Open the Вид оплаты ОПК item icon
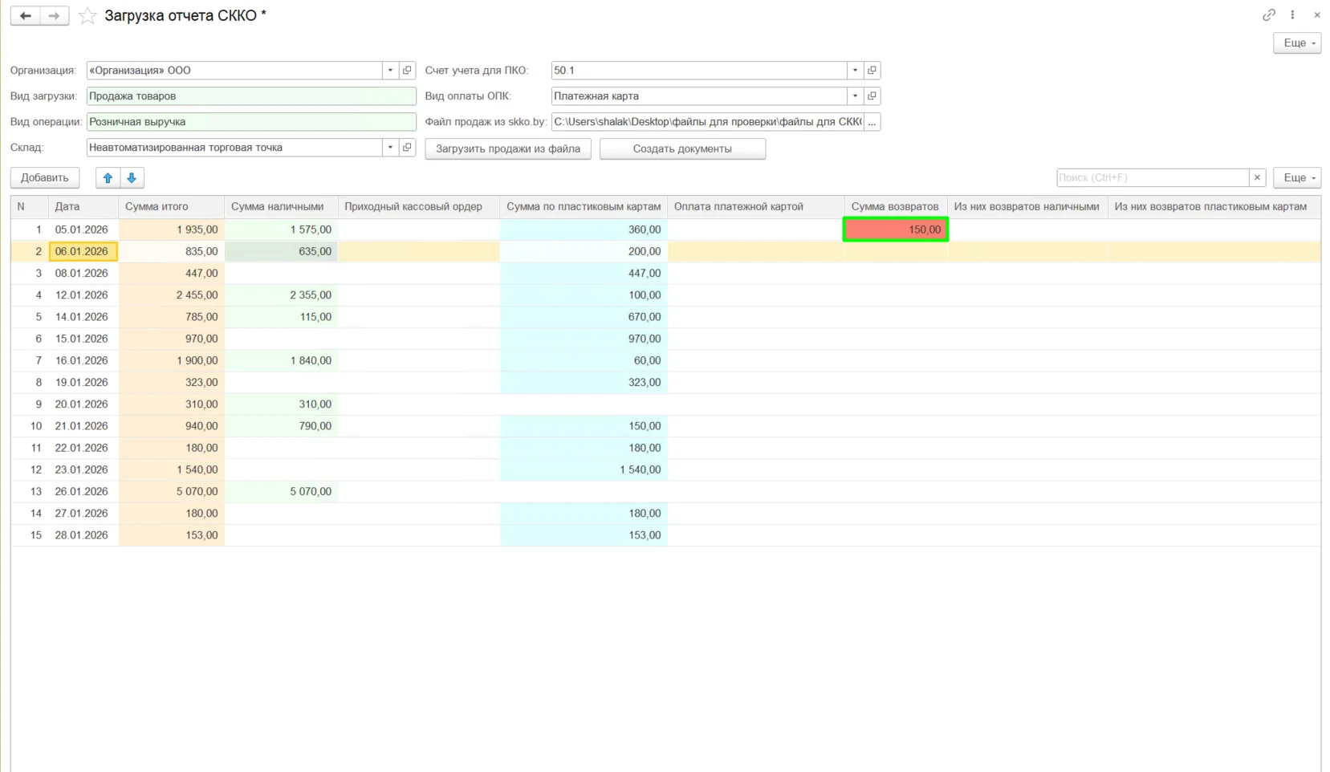 pos(872,96)
